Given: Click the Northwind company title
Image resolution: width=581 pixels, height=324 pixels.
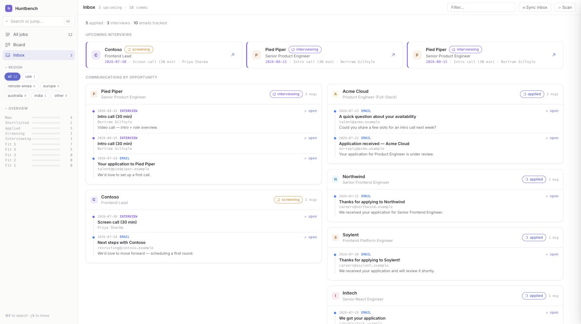Looking at the screenshot, I should point(354,177).
